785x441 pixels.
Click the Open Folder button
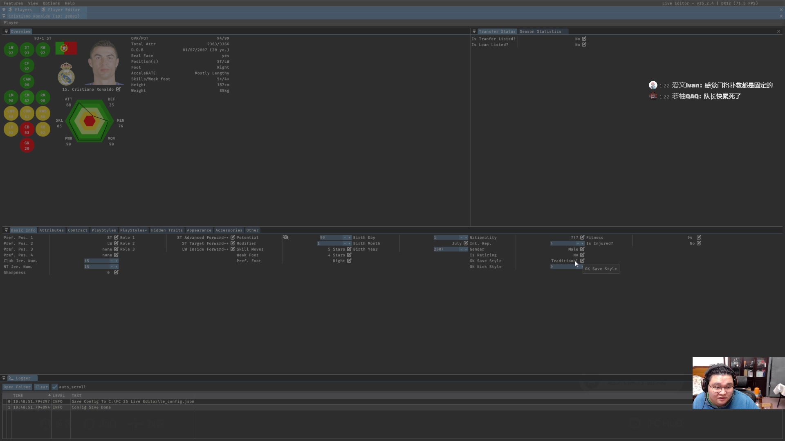point(17,387)
